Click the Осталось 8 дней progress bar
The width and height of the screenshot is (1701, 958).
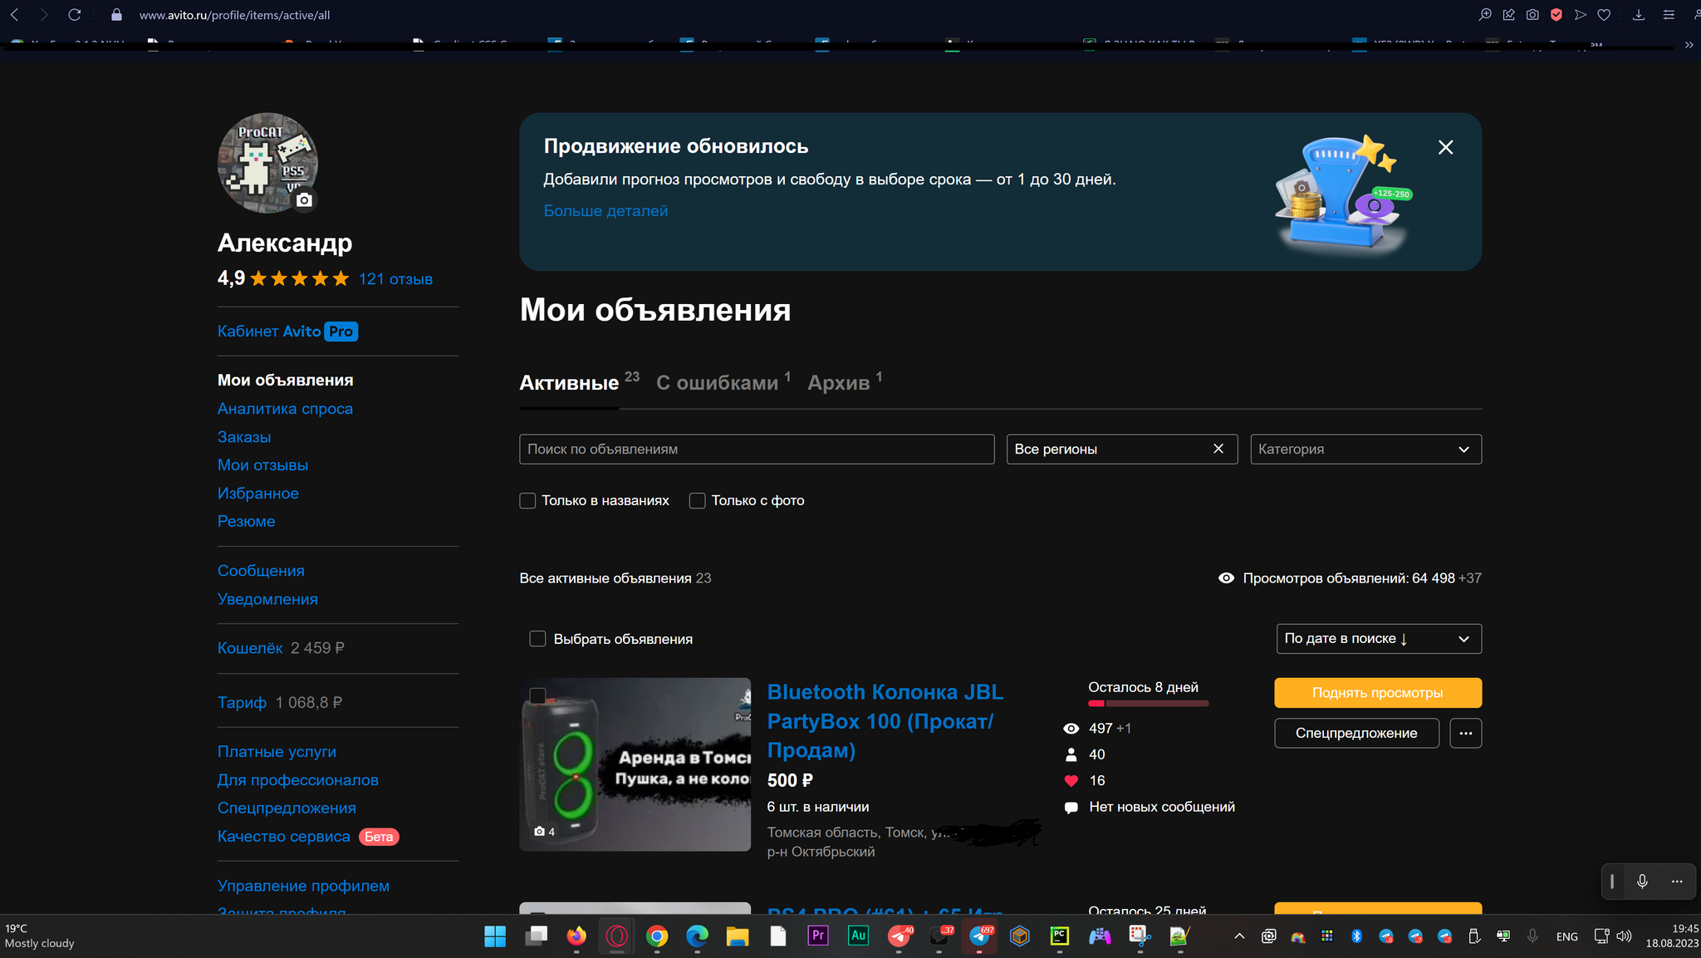pyautogui.click(x=1148, y=704)
